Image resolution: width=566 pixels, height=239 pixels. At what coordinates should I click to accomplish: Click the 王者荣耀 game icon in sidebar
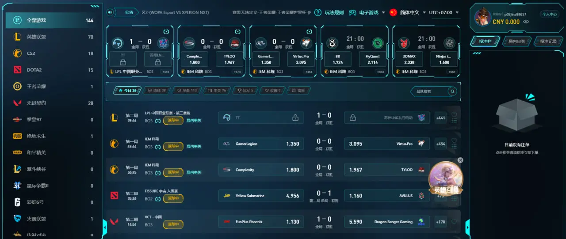[17, 87]
